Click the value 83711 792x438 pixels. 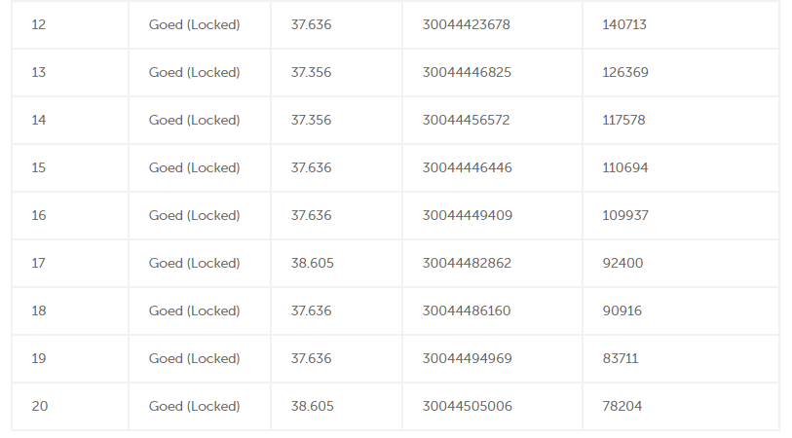[x=621, y=359]
